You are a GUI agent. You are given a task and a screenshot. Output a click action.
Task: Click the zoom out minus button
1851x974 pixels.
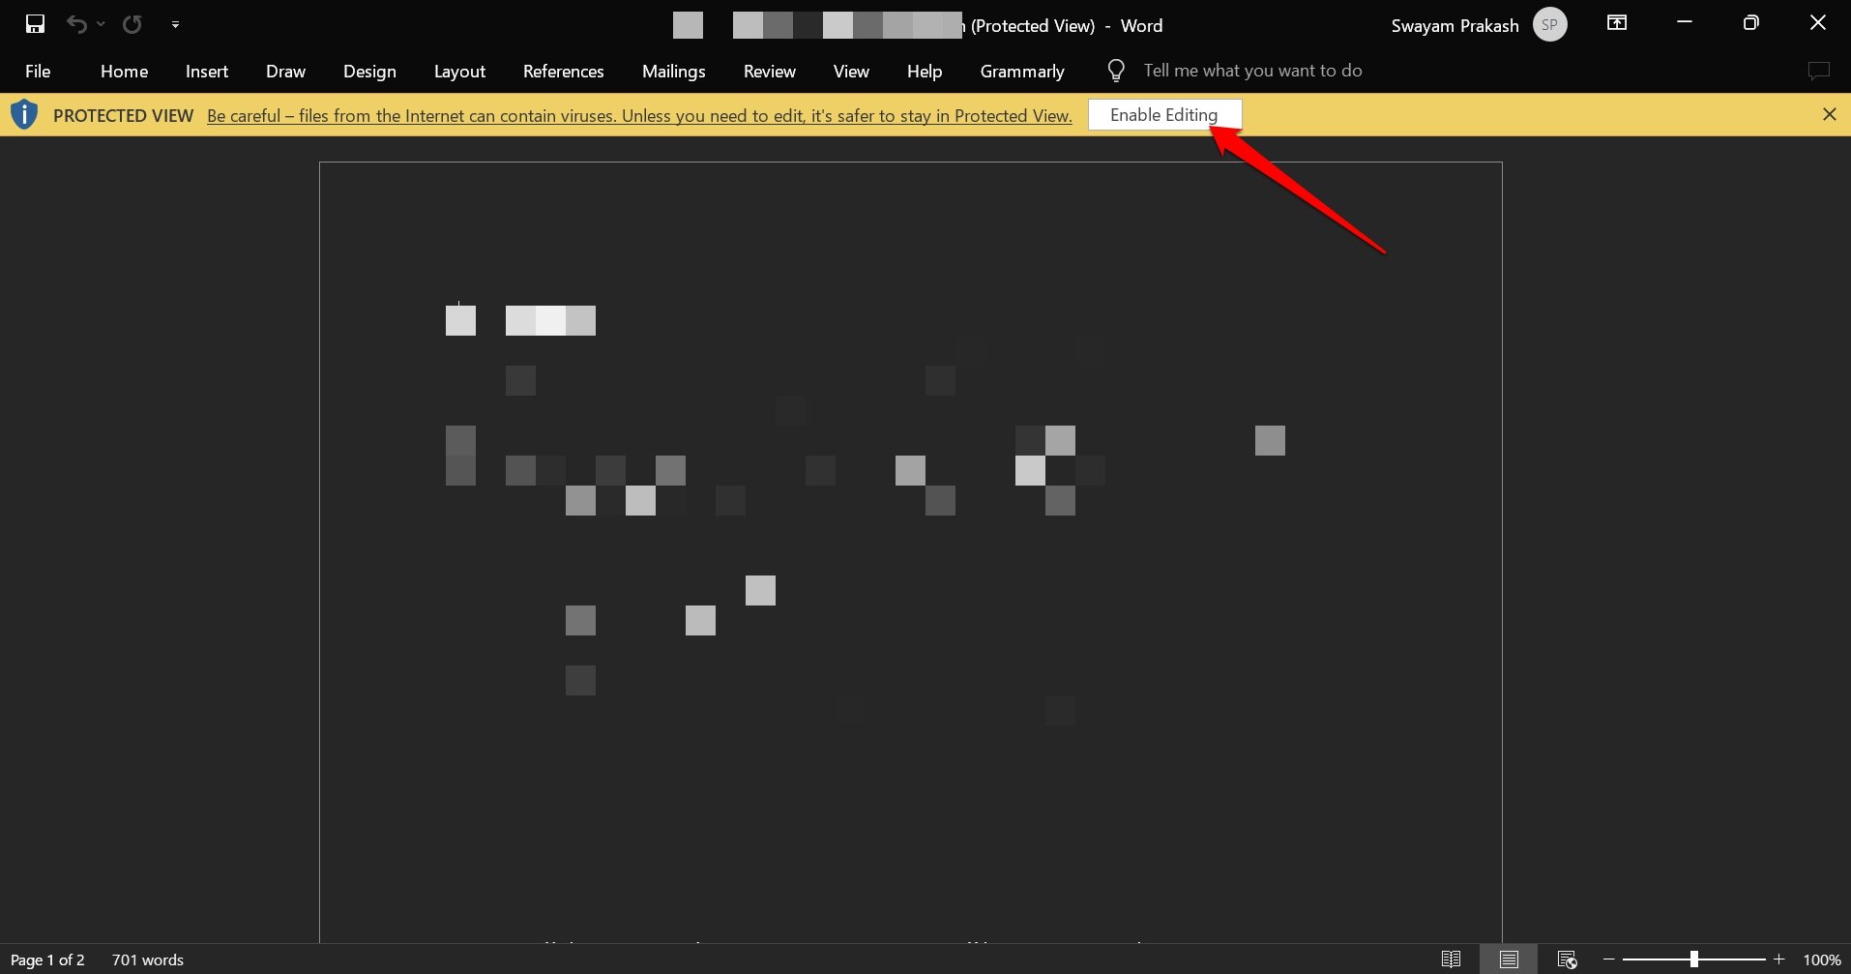(1609, 959)
